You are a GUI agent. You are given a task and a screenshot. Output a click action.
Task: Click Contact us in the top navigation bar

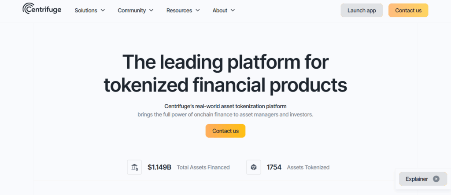[x=408, y=10]
